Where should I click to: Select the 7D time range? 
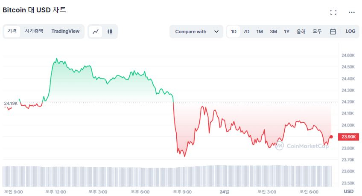point(246,32)
